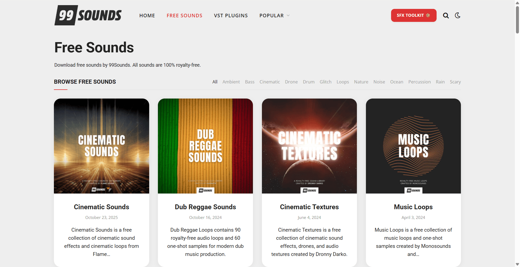Image resolution: width=520 pixels, height=267 pixels.
Task: Open the Cinematic Sounds title link
Action: (x=102, y=207)
